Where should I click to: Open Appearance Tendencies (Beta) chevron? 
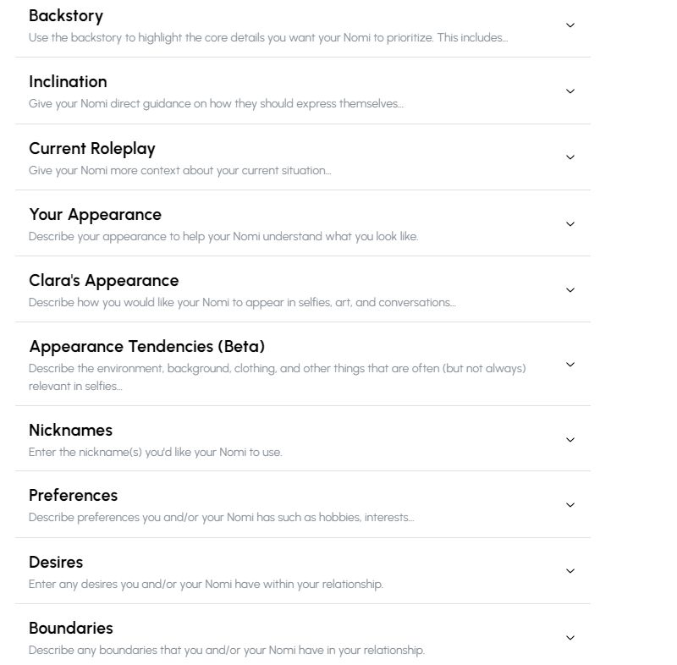click(x=570, y=365)
